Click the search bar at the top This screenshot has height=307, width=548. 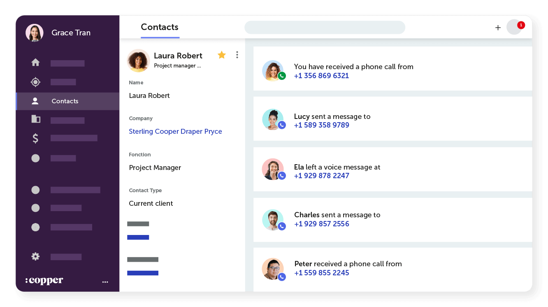(325, 27)
